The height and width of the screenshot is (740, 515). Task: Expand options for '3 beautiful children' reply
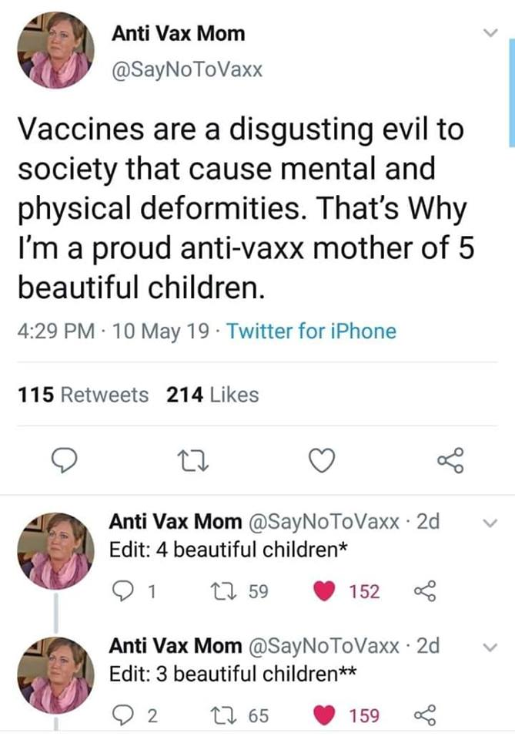click(487, 647)
